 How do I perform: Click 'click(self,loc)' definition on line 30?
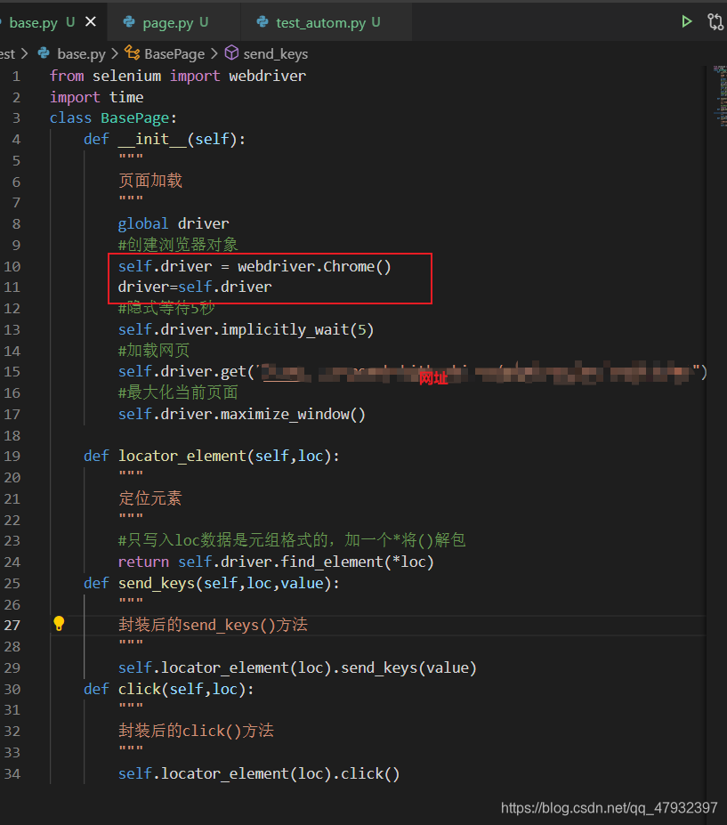182,689
